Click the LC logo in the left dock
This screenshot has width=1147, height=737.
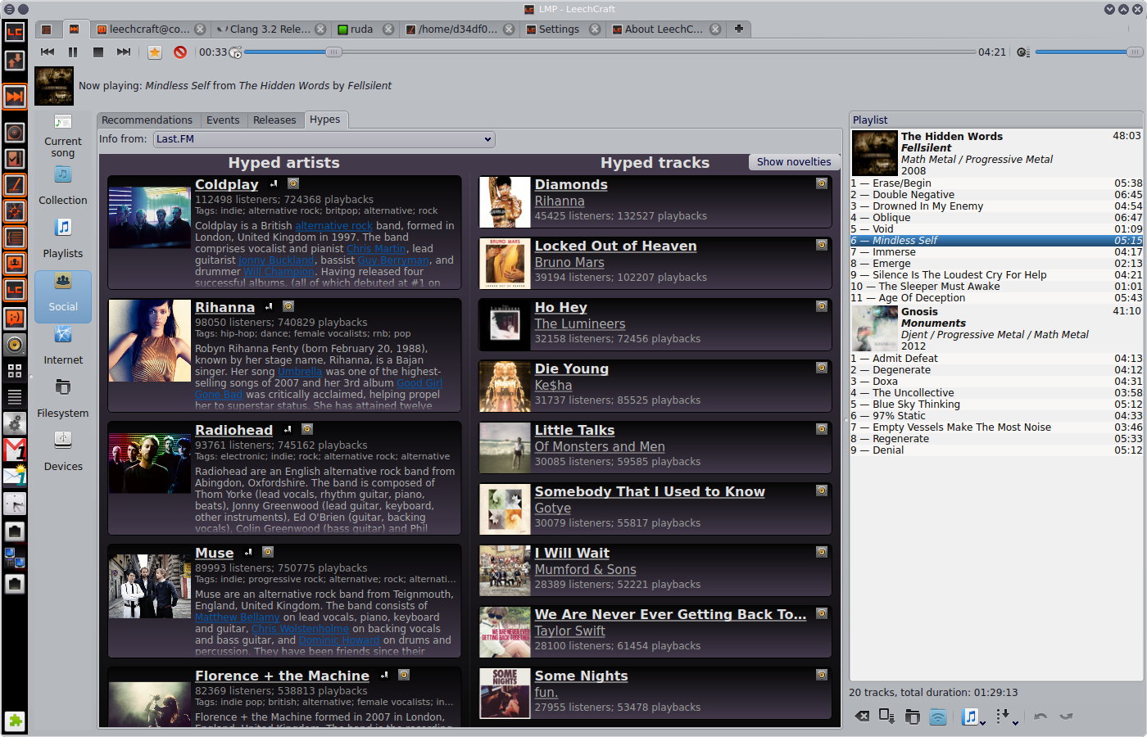coord(15,32)
